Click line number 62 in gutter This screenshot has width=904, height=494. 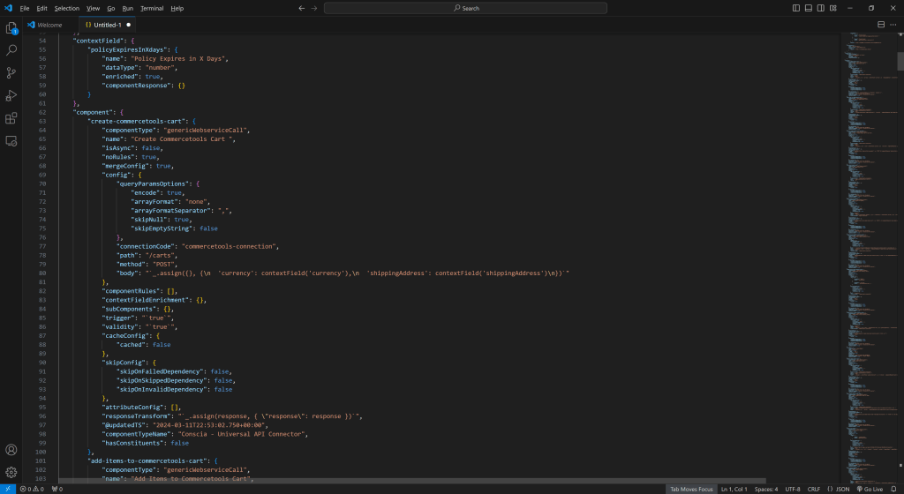(x=42, y=112)
